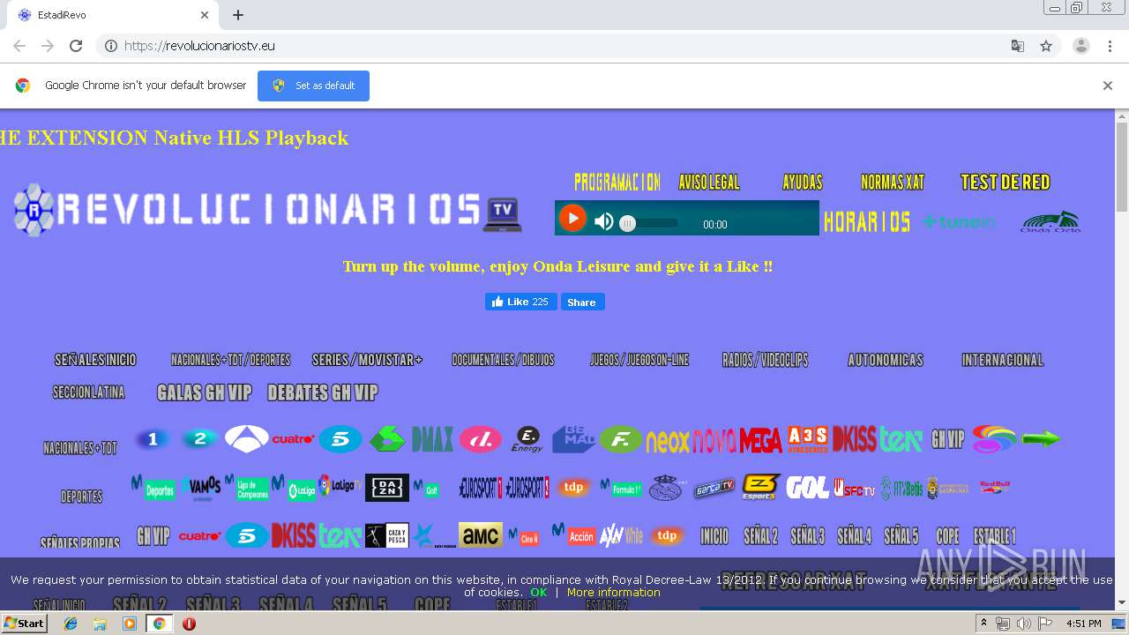Viewport: 1129px width, 635px height.
Task: Open RADIOS/VIDEOCLIPS section
Action: click(765, 360)
